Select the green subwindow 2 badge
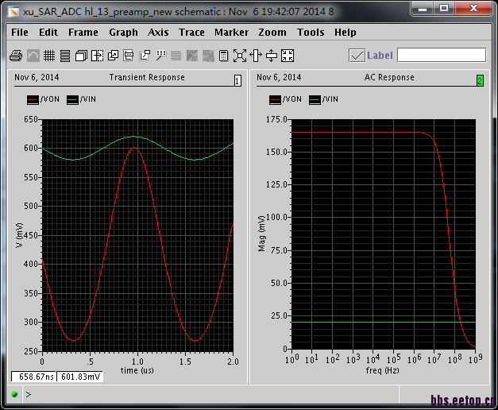The height and width of the screenshot is (410, 498). click(480, 81)
